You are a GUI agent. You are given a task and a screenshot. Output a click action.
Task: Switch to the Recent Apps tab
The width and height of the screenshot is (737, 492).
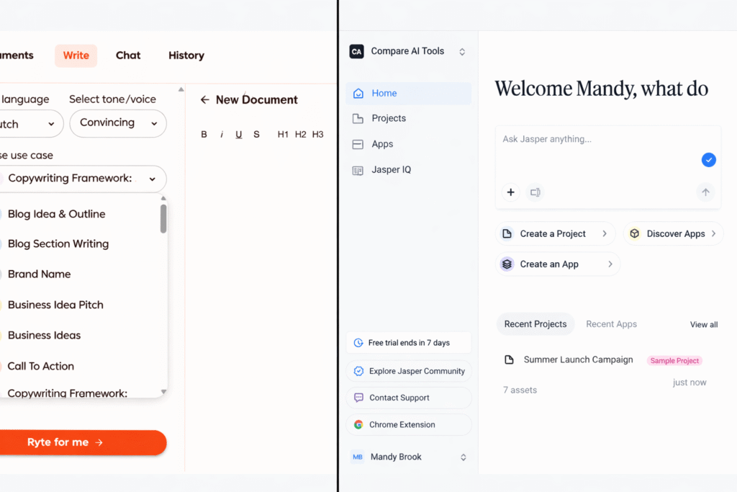(x=611, y=324)
